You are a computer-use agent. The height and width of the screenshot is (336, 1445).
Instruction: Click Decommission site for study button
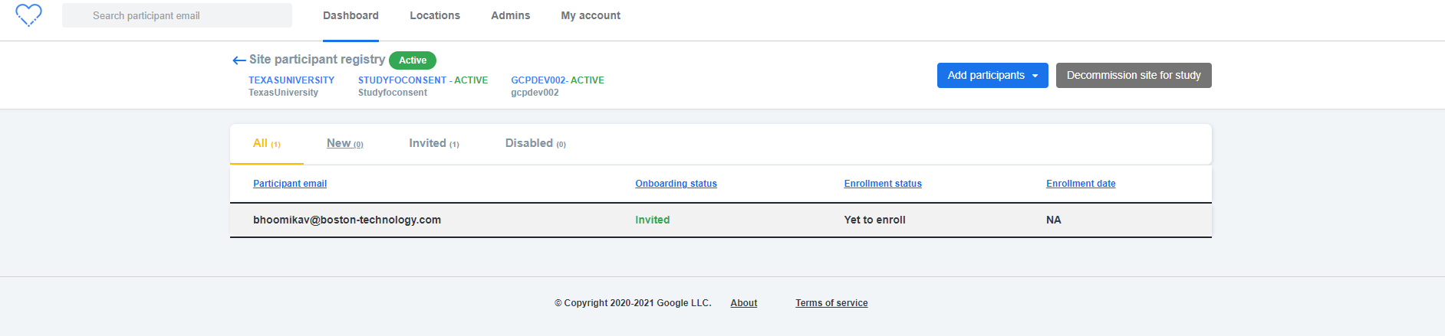1133,75
